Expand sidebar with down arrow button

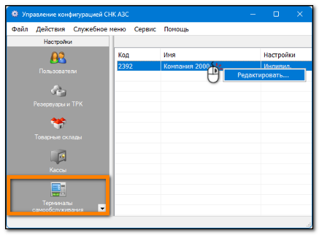[102, 208]
